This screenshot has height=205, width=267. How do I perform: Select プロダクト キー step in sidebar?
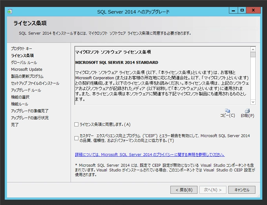22,49
